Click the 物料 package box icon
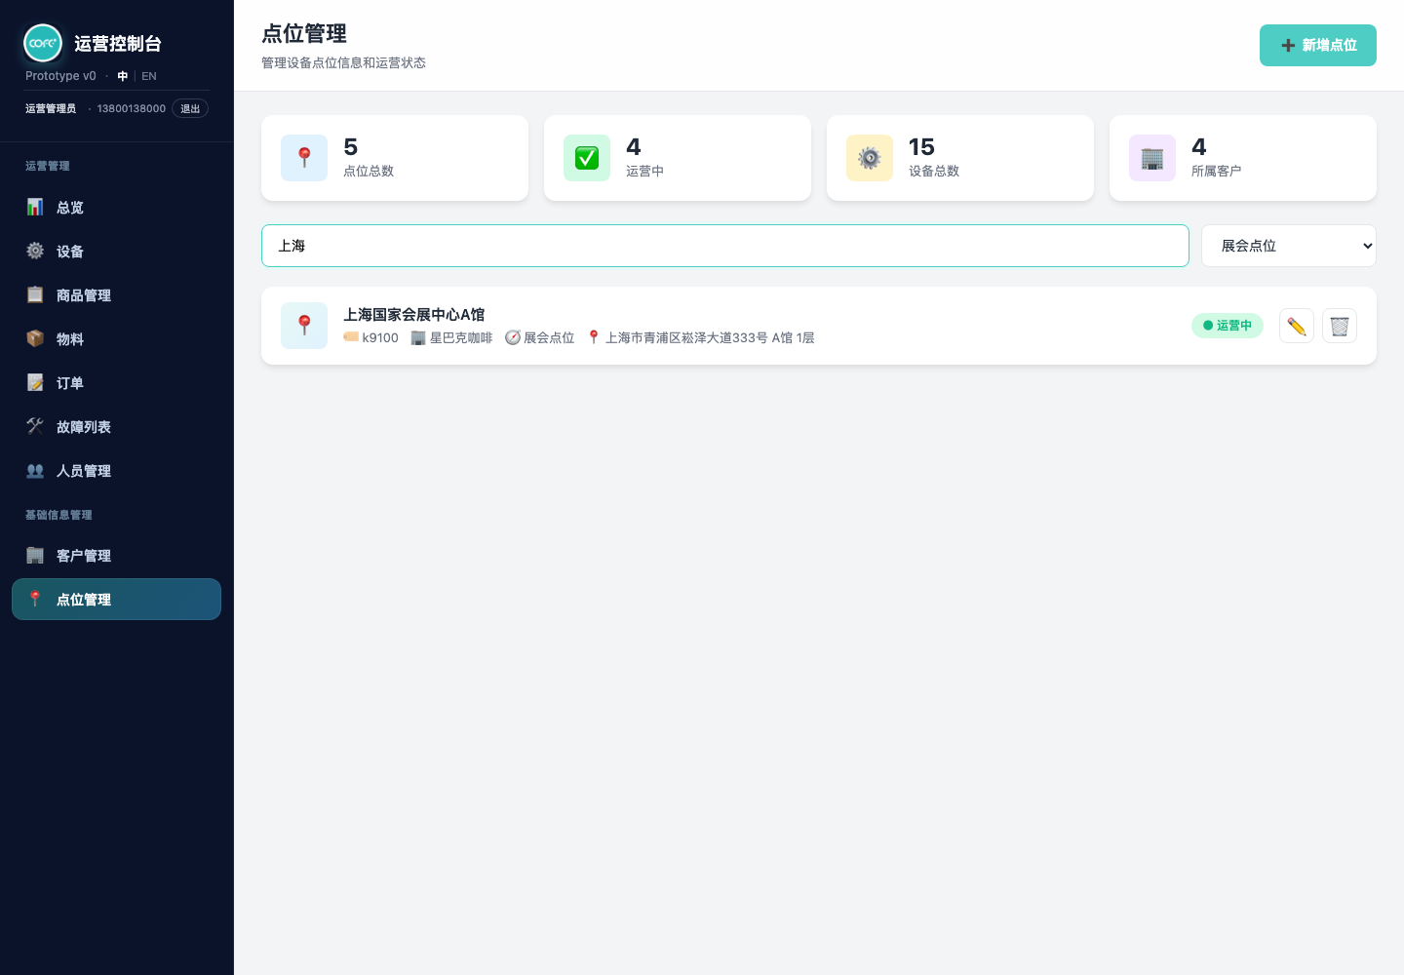 35,338
